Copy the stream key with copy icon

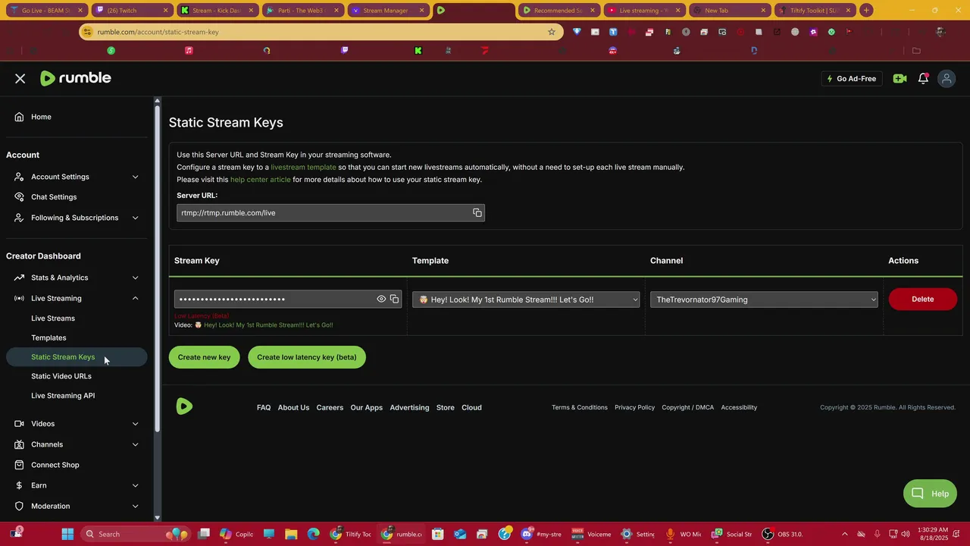coord(394,300)
